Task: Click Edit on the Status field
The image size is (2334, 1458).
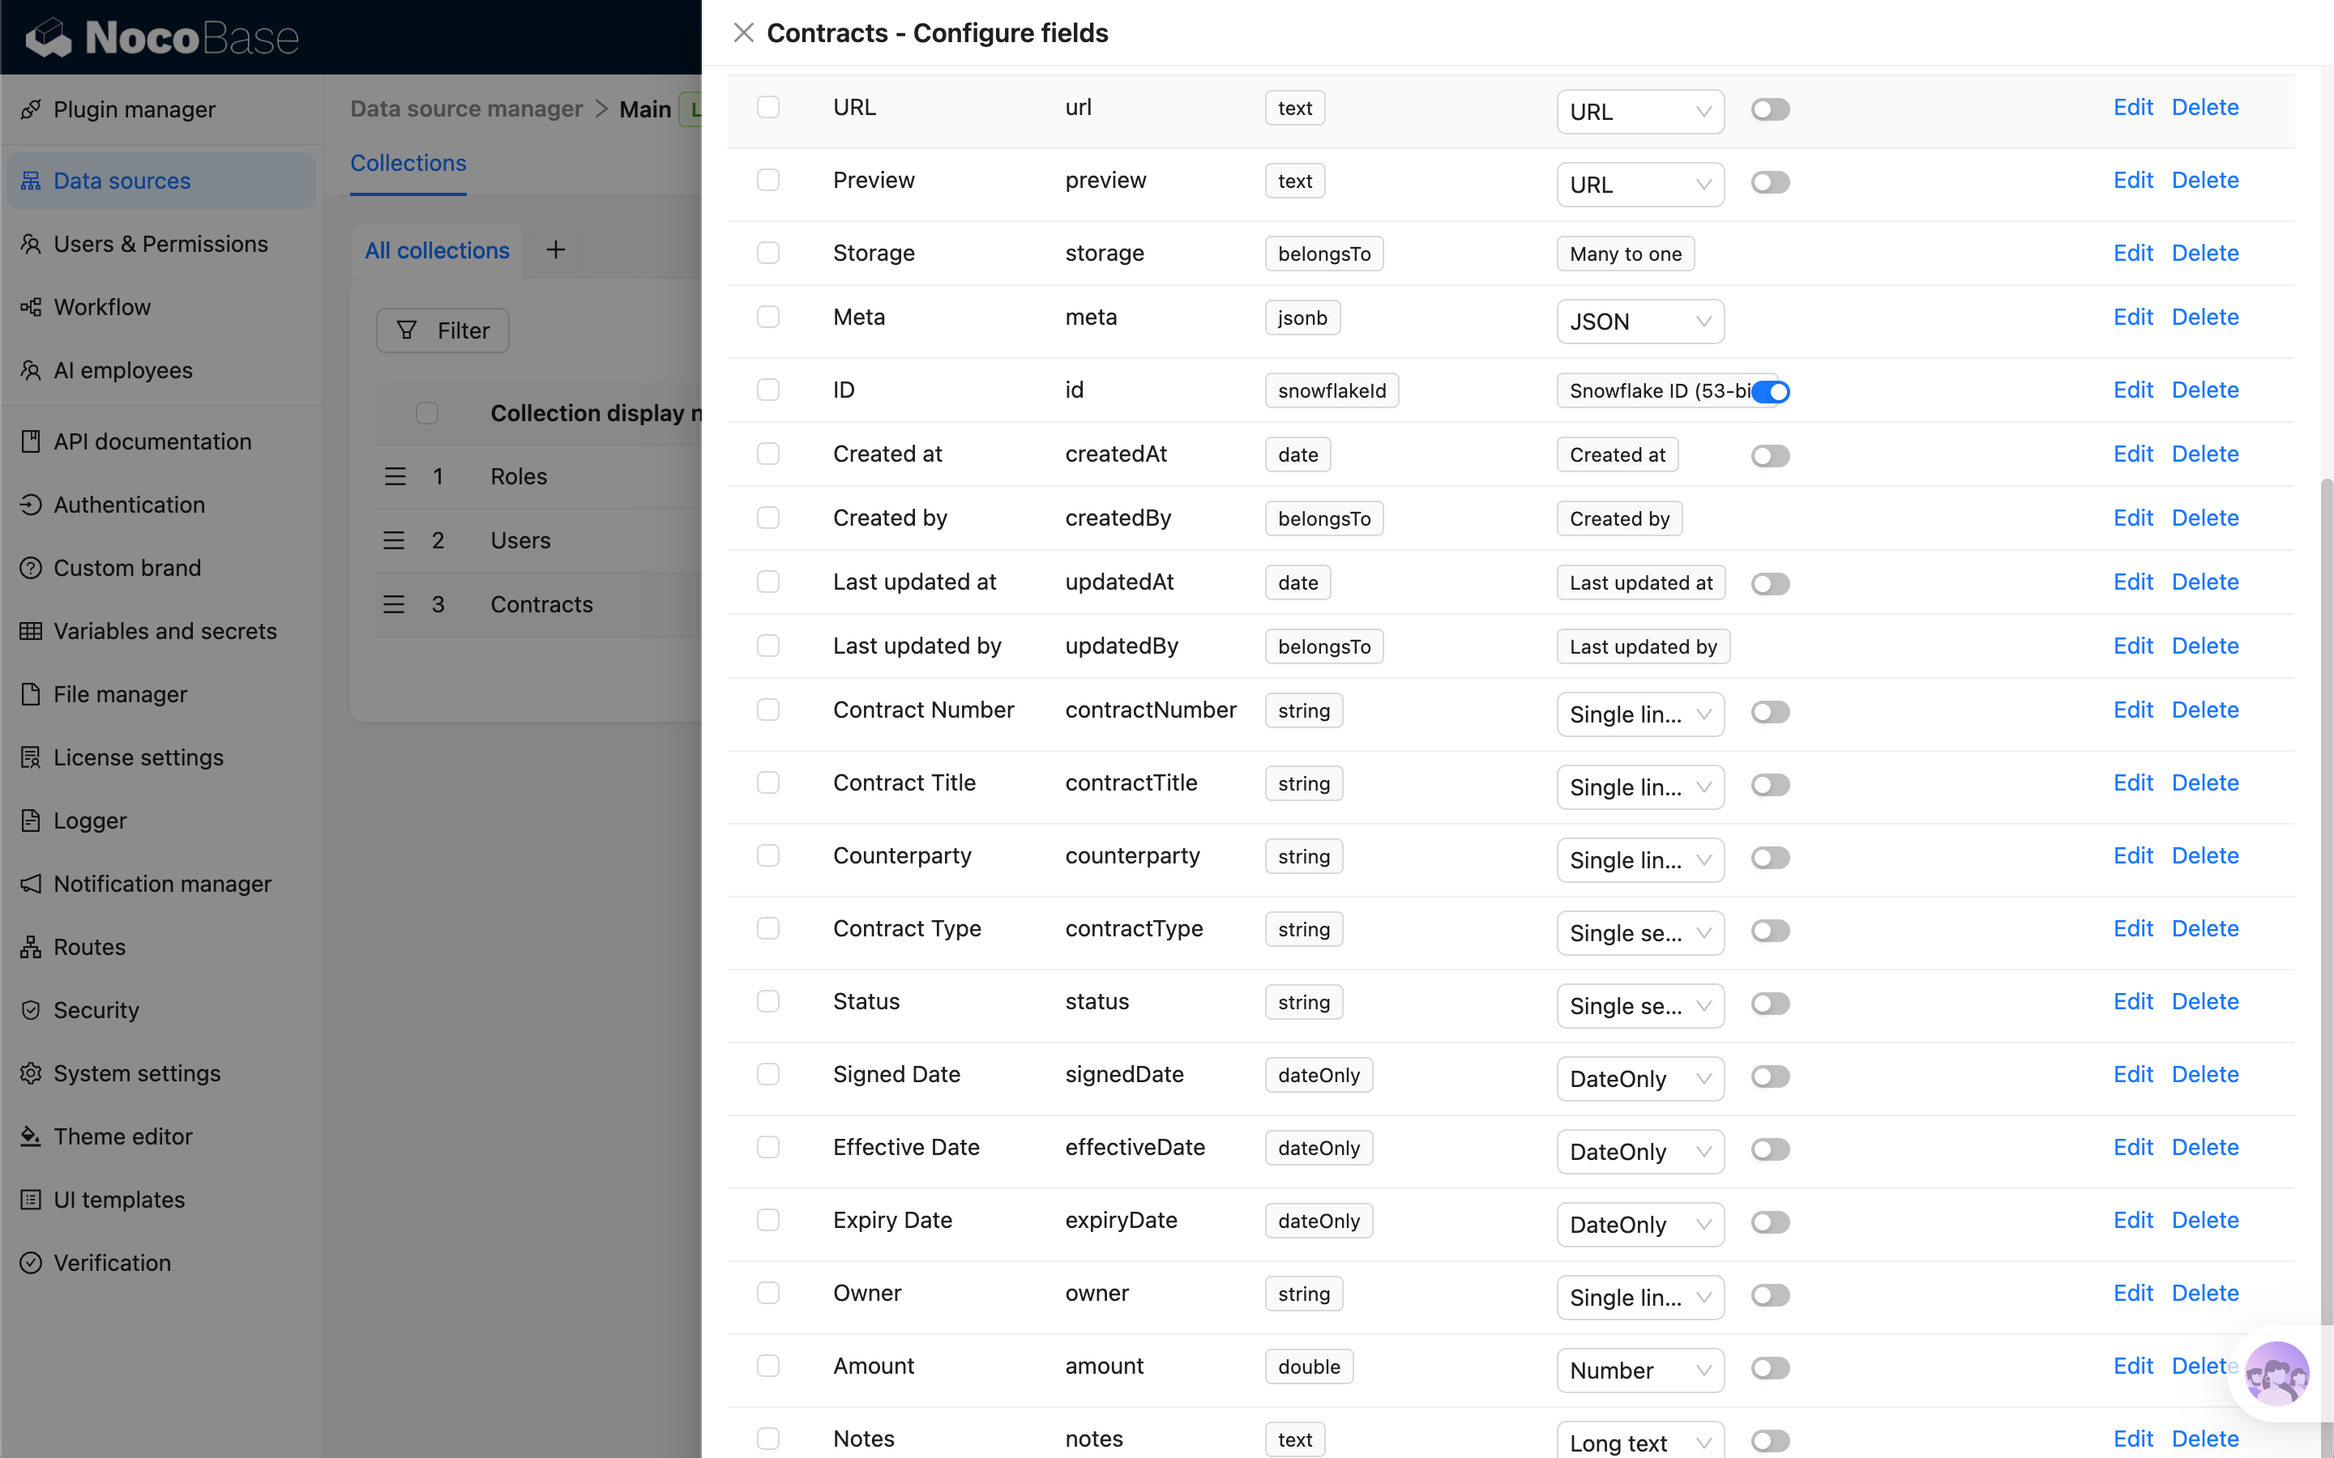Action: click(2133, 1001)
